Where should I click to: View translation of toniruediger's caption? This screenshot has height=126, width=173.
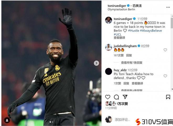[x=119, y=38]
